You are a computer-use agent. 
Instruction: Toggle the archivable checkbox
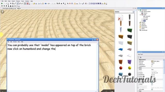[x=152, y=89]
